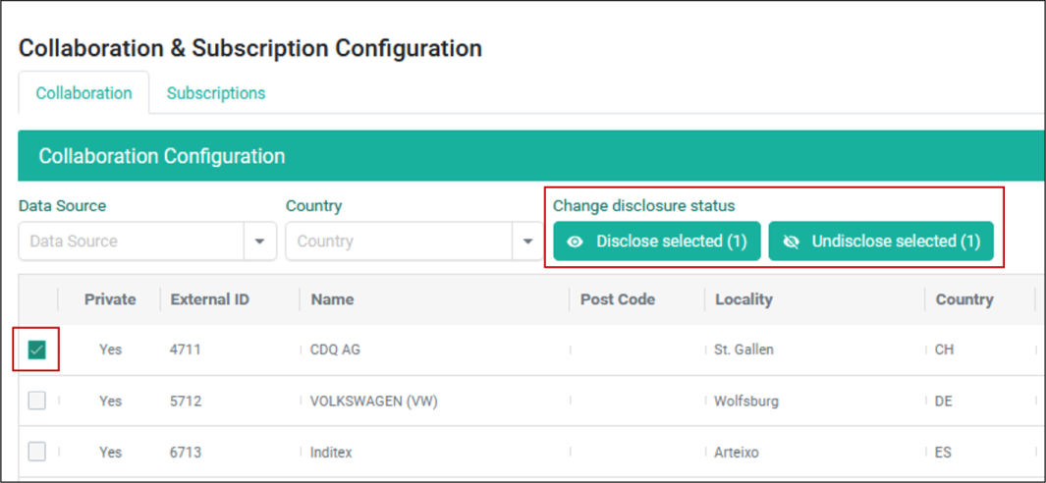This screenshot has width=1046, height=483.
Task: Click the Private column header
Action: coord(110,299)
